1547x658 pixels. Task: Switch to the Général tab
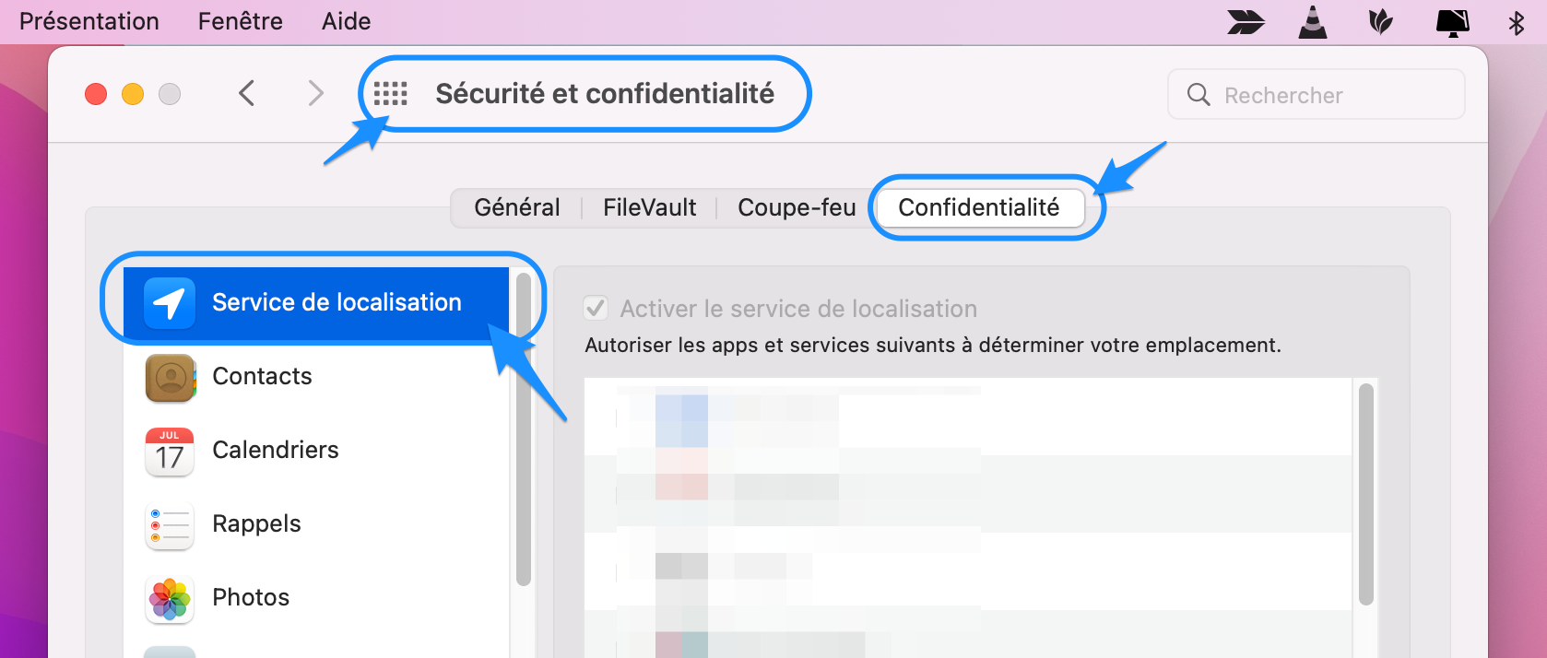[517, 207]
